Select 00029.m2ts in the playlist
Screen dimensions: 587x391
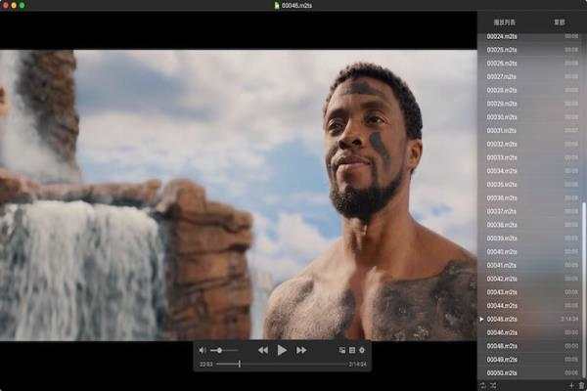[529, 104]
